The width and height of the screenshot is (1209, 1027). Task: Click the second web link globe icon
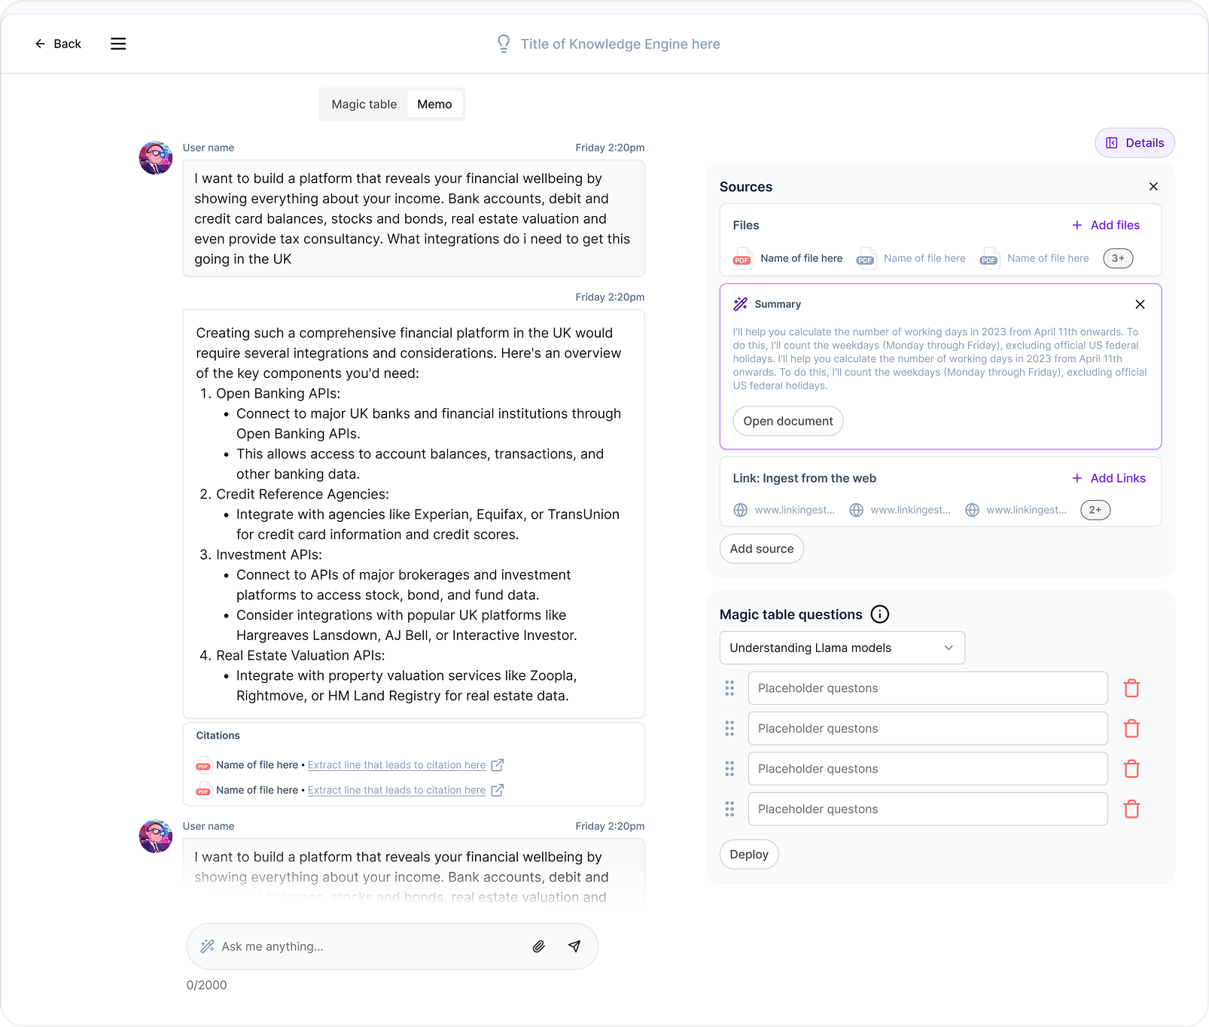(x=857, y=510)
